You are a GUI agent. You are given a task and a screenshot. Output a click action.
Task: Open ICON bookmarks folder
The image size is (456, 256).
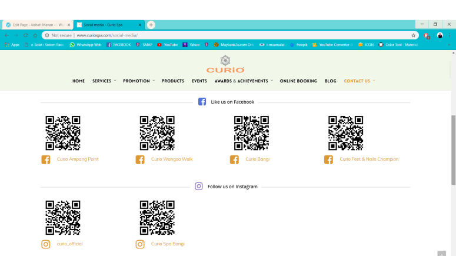coord(366,45)
